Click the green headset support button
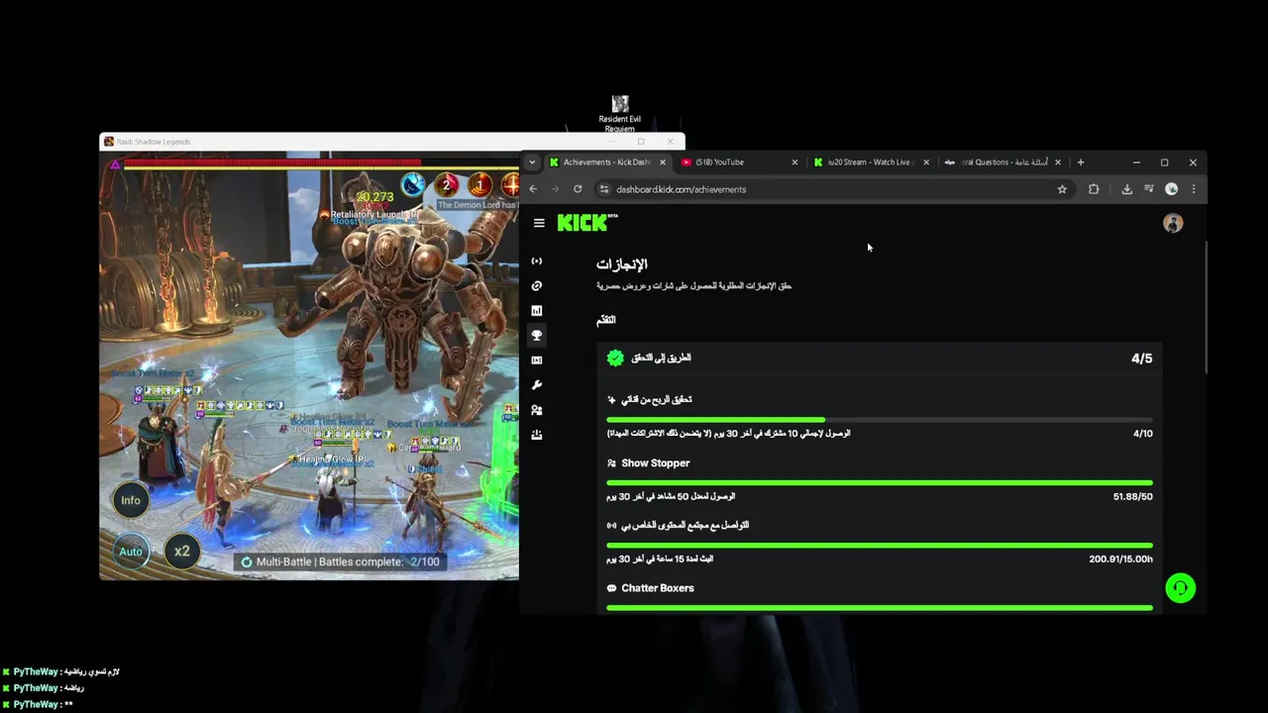1268x713 pixels. tap(1180, 588)
